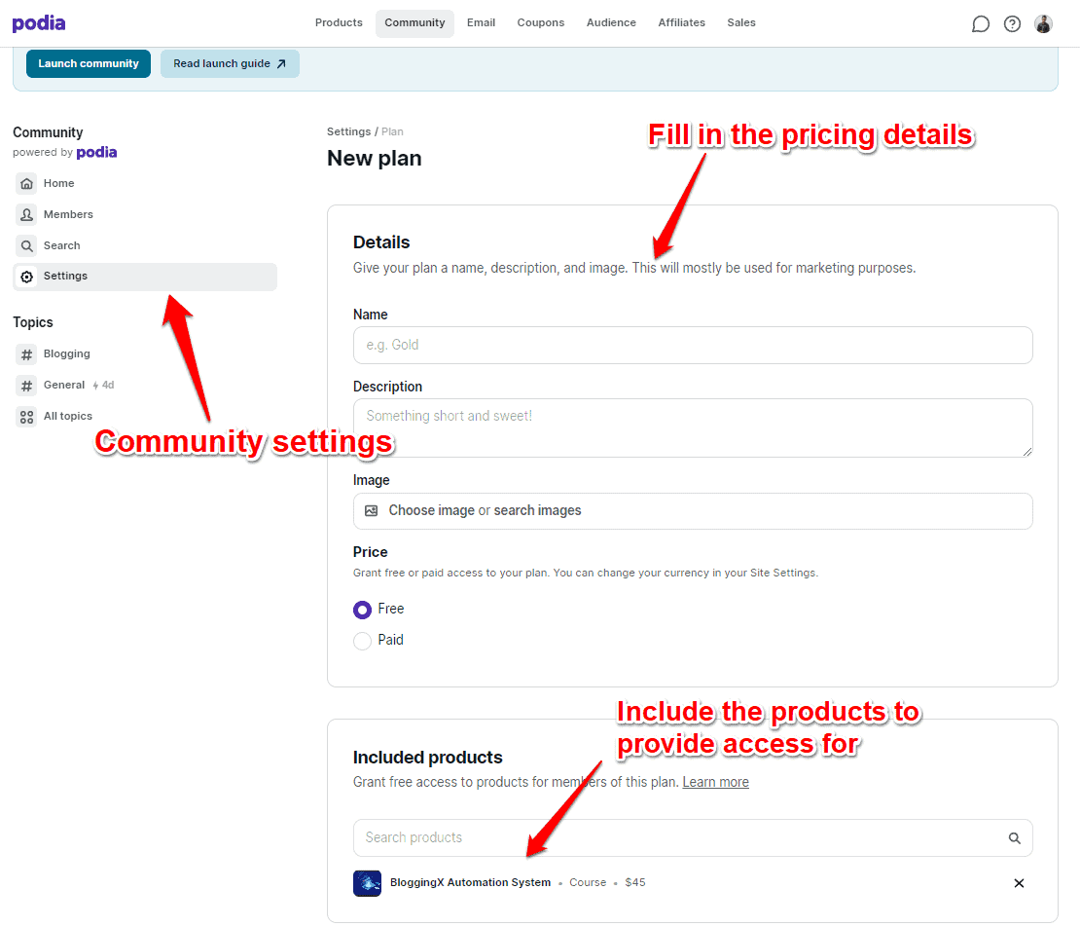Open the General topic hashtag
The width and height of the screenshot is (1080, 927).
(x=26, y=385)
